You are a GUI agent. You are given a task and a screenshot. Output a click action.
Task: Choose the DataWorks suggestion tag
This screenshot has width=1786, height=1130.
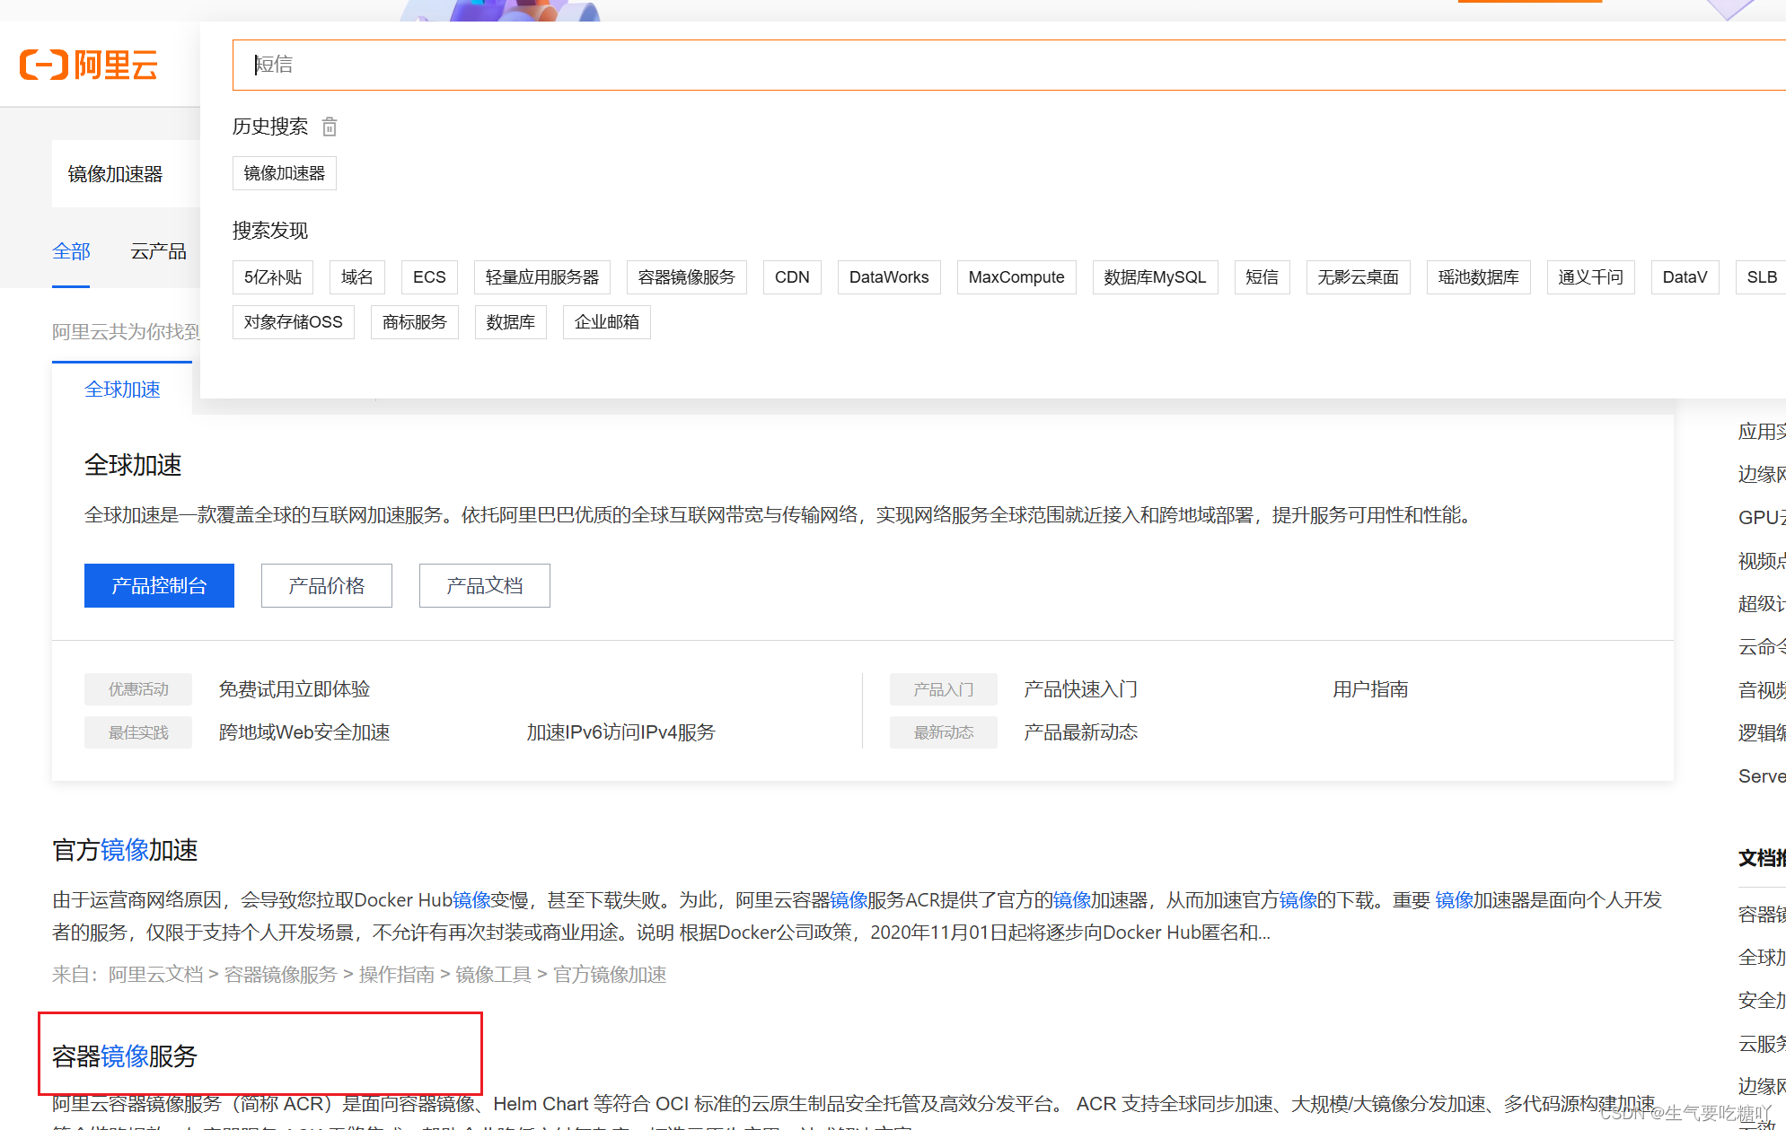[889, 277]
